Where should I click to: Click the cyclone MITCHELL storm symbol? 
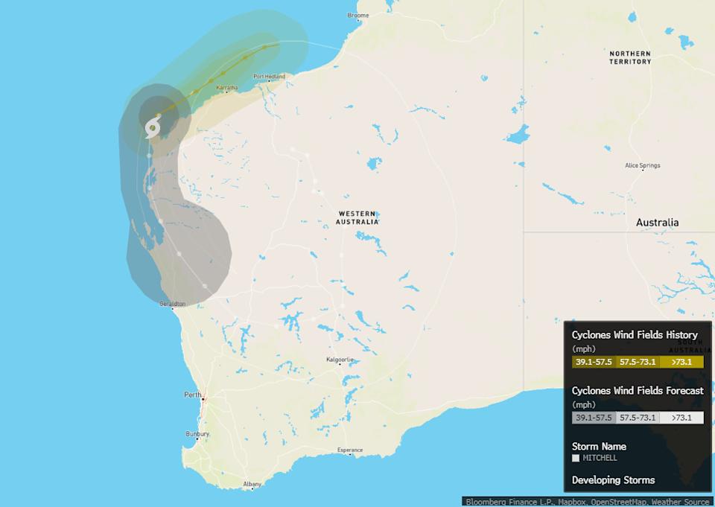[153, 127]
